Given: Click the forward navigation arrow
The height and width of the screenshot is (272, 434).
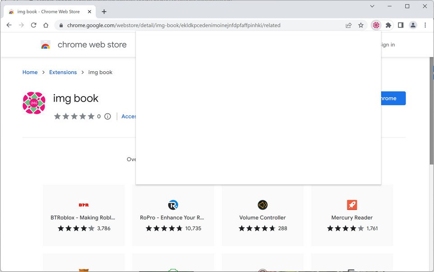Looking at the screenshot, I should point(21,25).
